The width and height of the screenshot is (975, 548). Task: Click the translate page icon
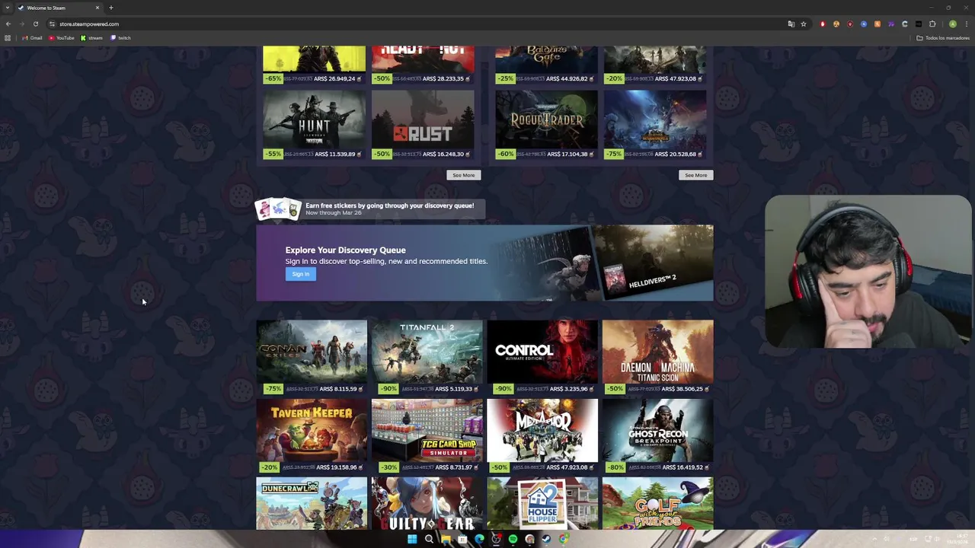pos(791,24)
